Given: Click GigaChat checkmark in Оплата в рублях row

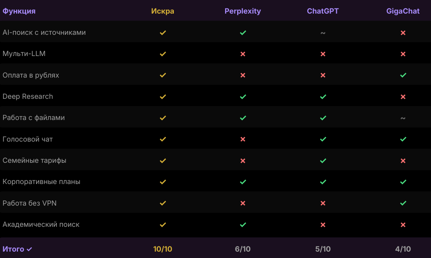Looking at the screenshot, I should click(403, 75).
